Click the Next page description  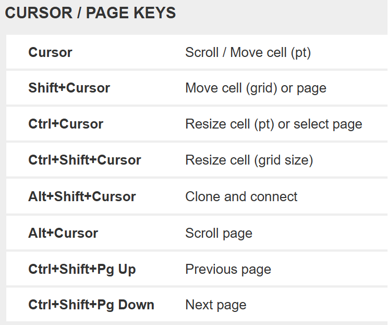(x=215, y=305)
